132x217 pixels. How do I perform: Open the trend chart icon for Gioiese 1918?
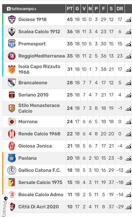[x=128, y=20]
